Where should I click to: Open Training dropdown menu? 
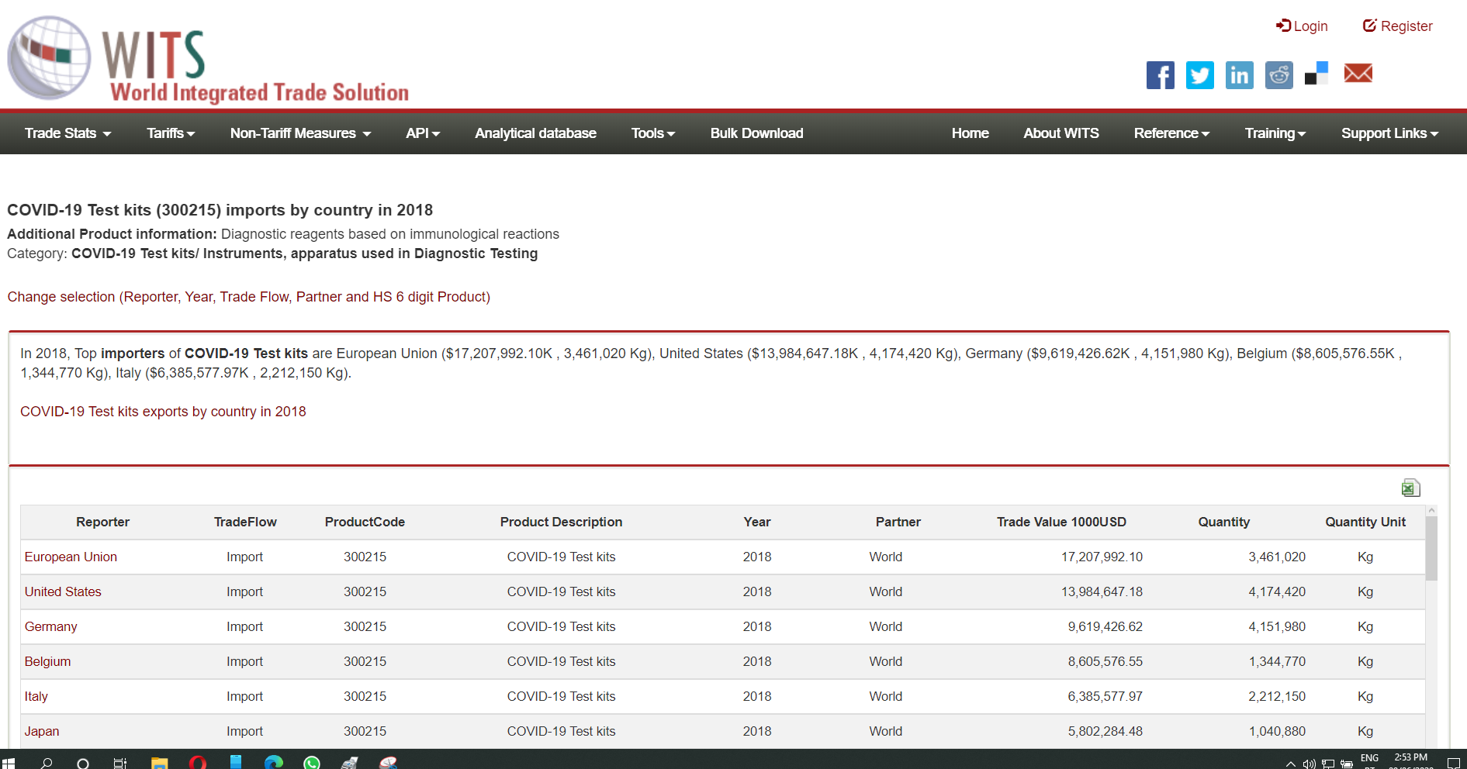(1275, 133)
